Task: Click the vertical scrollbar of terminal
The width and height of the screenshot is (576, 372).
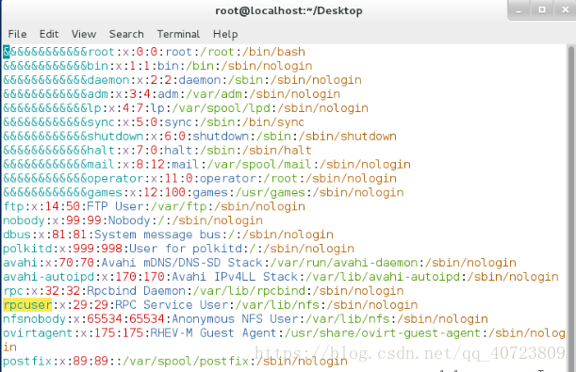Action: [571, 207]
